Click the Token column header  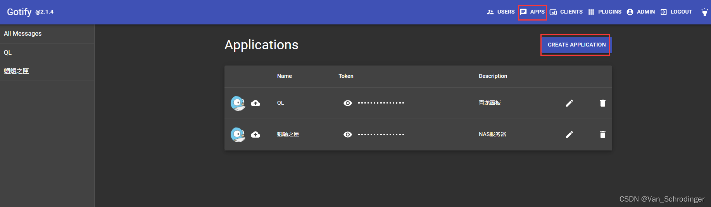[x=346, y=76]
